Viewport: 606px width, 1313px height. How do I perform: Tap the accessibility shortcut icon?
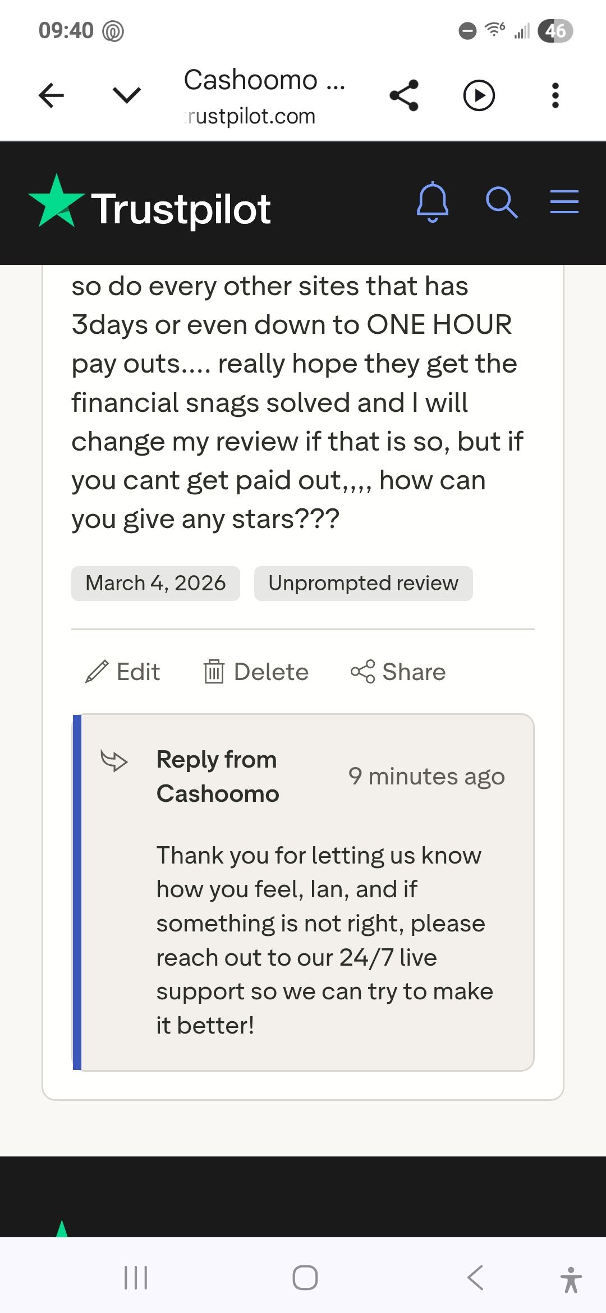coord(571,1280)
